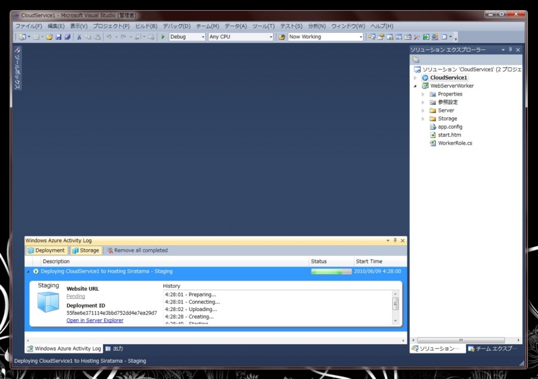
Task: Toggle the Storage filter in Activity Log
Action: coord(86,250)
